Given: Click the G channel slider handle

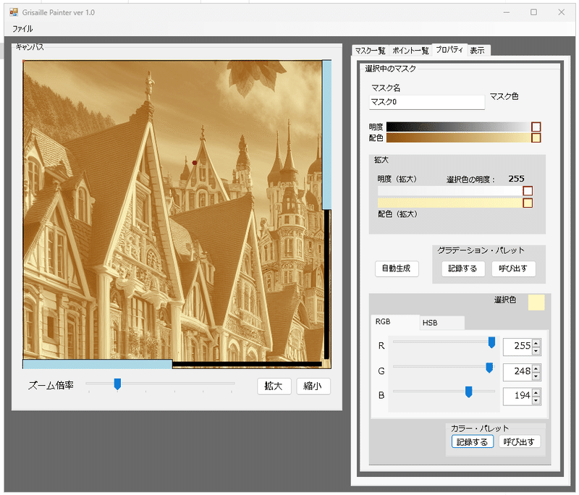Looking at the screenshot, I should pyautogui.click(x=489, y=368).
